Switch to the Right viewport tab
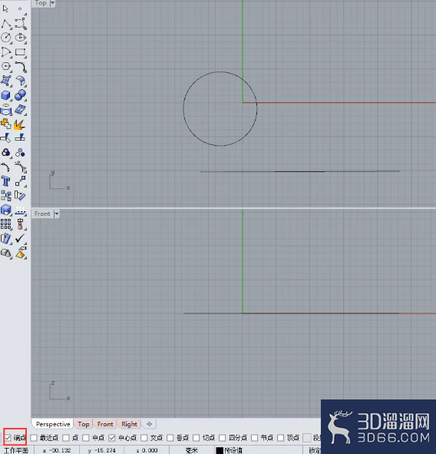Viewport: 436px width, 454px height. click(129, 424)
